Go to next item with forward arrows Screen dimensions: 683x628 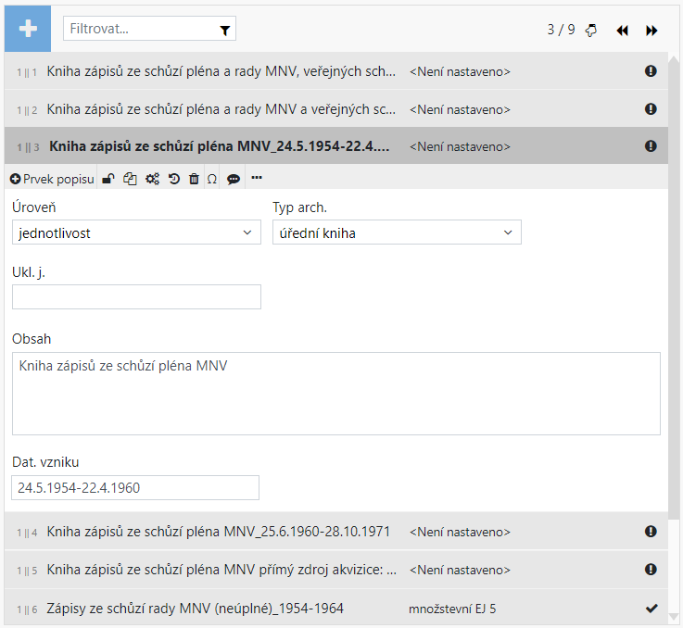(651, 30)
